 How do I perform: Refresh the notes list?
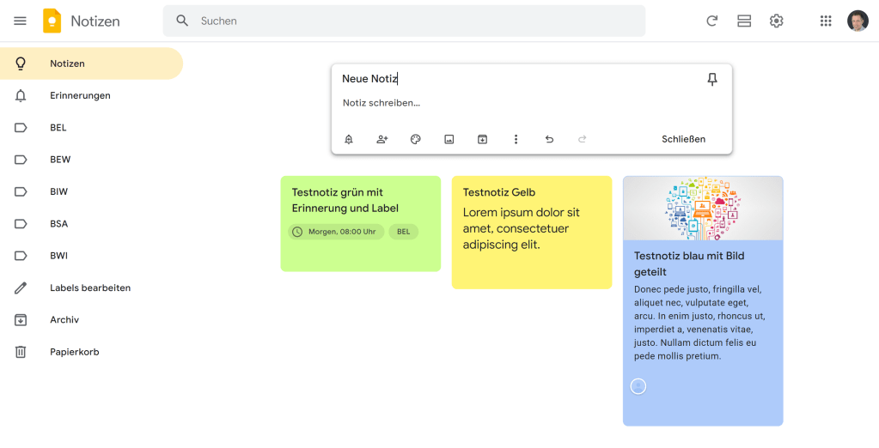711,21
